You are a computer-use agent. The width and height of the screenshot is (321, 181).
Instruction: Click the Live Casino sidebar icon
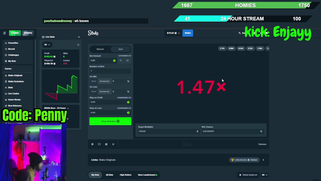click(6, 94)
